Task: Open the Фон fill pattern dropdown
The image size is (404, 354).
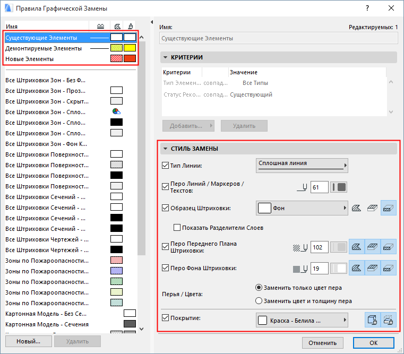Action: (x=302, y=208)
